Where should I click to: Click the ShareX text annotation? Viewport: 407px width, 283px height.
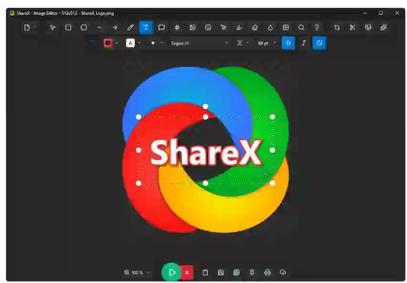(x=206, y=152)
